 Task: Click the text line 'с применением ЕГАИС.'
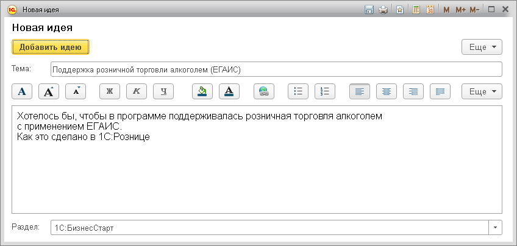click(x=70, y=127)
